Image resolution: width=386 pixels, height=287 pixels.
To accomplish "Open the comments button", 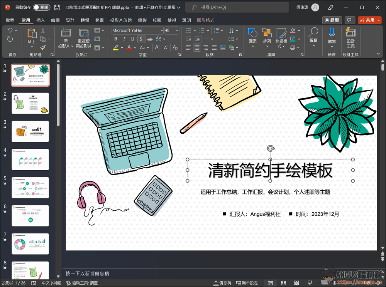I will (x=349, y=20).
